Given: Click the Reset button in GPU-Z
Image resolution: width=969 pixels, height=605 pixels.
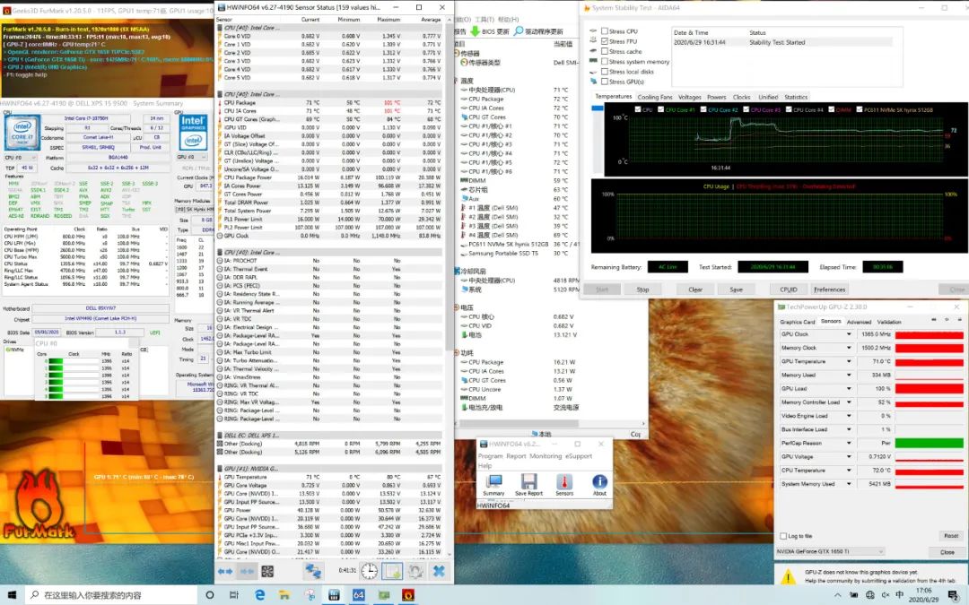Looking at the screenshot, I should [x=950, y=536].
